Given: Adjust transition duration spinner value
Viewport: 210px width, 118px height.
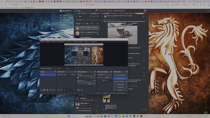Looking at the screenshot, I should pyautogui.click(x=108, y=77).
